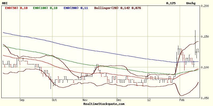Select the Nov marker on time axis

[x=85, y=100]
